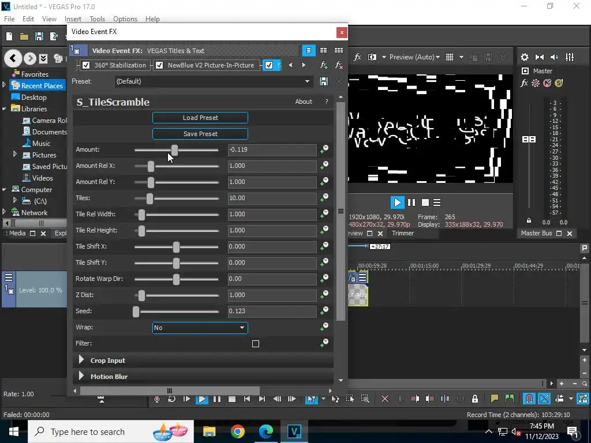Image resolution: width=591 pixels, height=443 pixels.
Task: Click the Stop button in video preview
Action: tap(425, 202)
